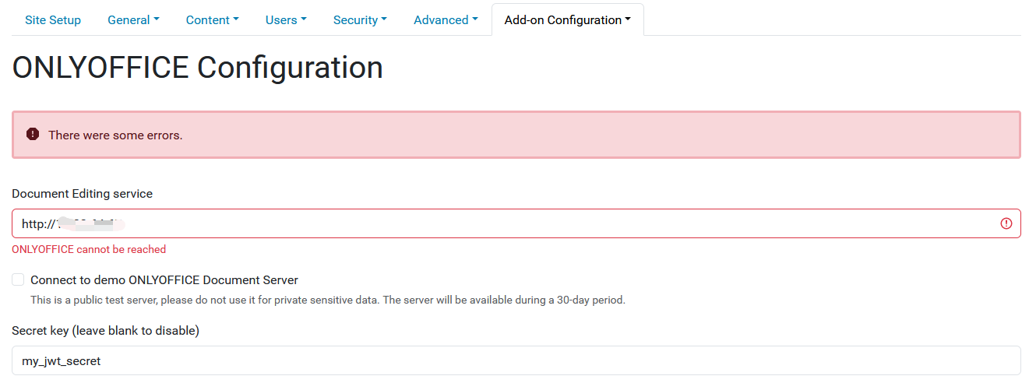This screenshot has height=383, width=1029.
Task: Click the 'Connect to demo ONLYOFFICE Document Server' label
Action: click(x=164, y=280)
